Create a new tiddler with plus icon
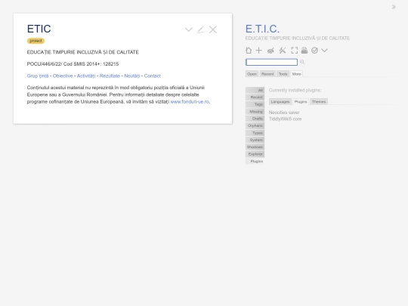The width and height of the screenshot is (408, 306). [258, 50]
